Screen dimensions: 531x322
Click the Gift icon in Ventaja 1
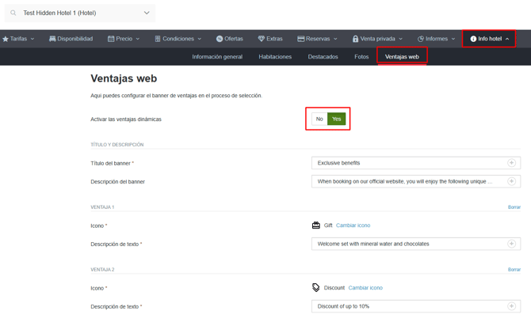click(x=316, y=225)
